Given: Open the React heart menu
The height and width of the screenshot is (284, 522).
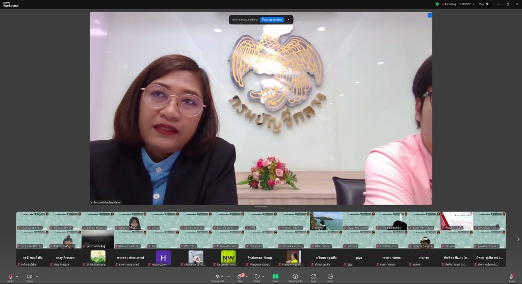Looking at the screenshot, I should coord(257,278).
